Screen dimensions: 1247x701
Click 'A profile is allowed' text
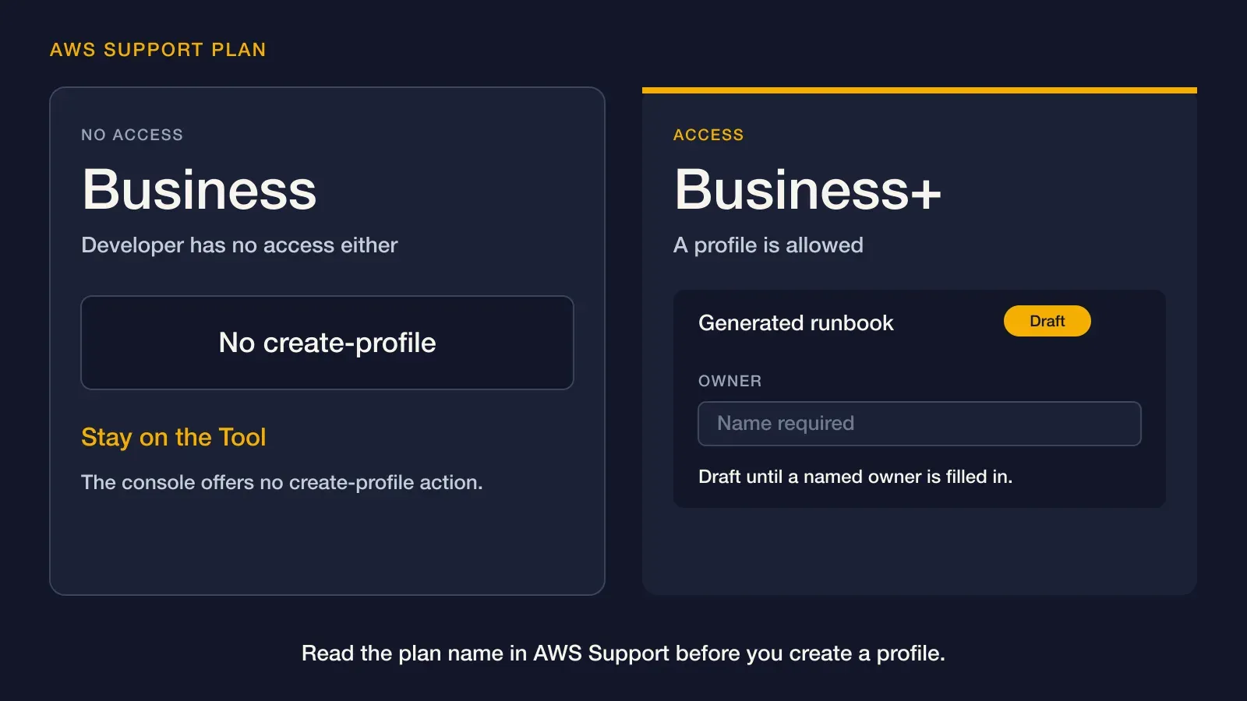(768, 245)
